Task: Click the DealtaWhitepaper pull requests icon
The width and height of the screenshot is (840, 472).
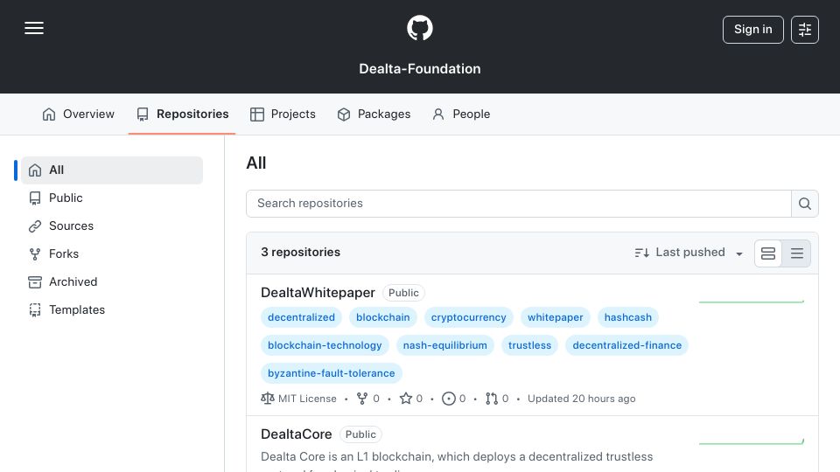Action: coord(491,399)
